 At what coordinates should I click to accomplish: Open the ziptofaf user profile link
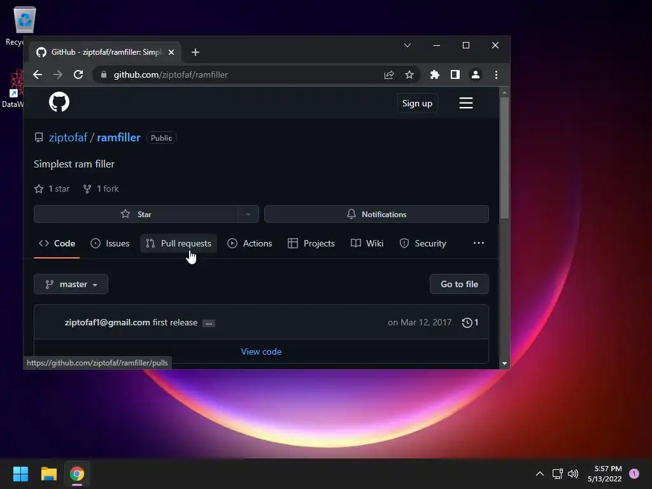point(68,138)
